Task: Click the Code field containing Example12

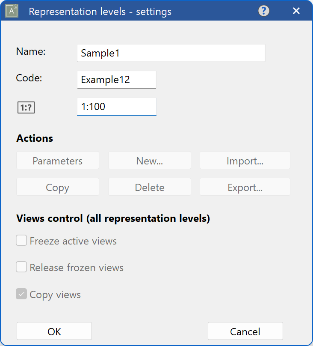Action: click(117, 80)
